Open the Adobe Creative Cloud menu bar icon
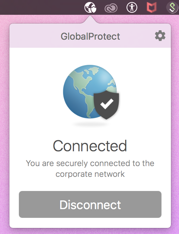179x234 pixels. (111, 8)
